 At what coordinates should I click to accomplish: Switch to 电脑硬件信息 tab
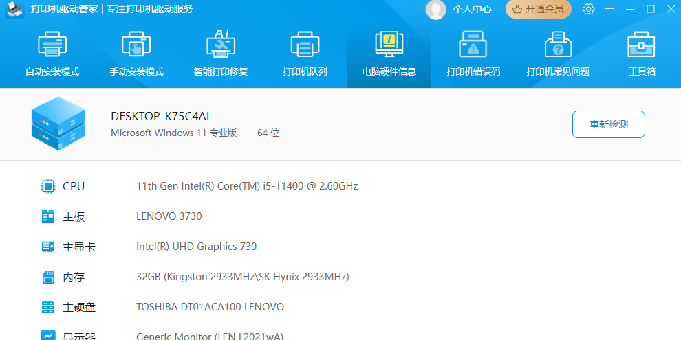(x=389, y=54)
